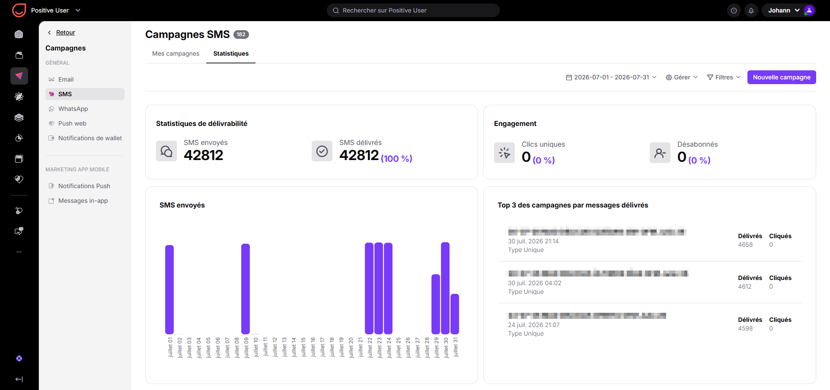Open the Positive User workspace switcher
Viewport: 830px width, 390px height.
[x=55, y=10]
